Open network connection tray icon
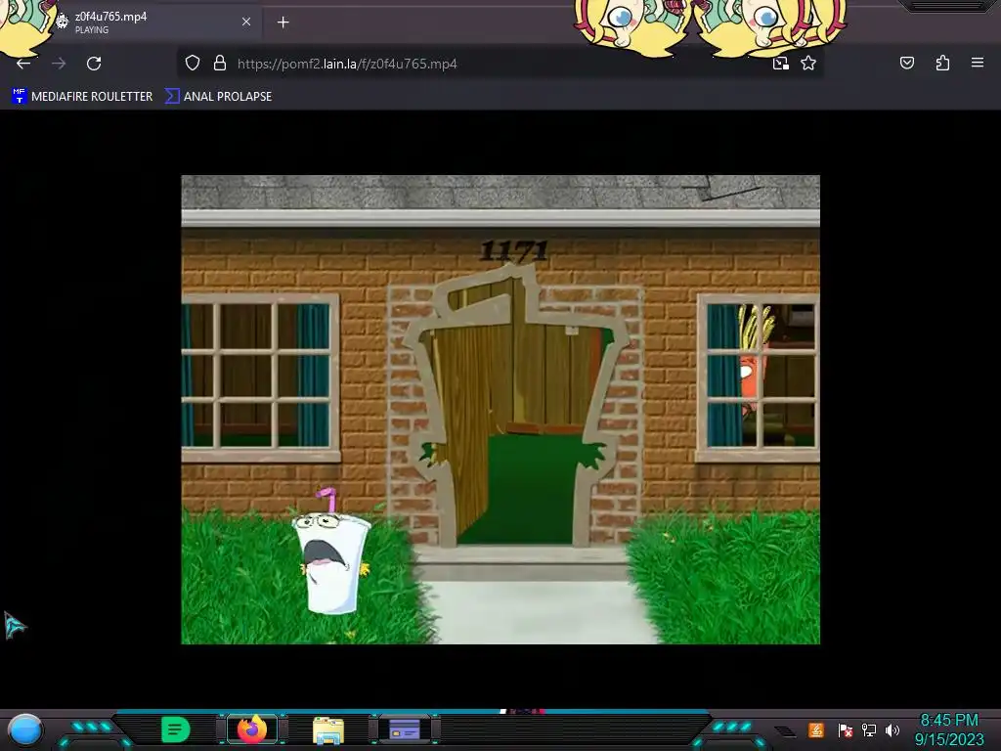 pyautogui.click(x=869, y=729)
